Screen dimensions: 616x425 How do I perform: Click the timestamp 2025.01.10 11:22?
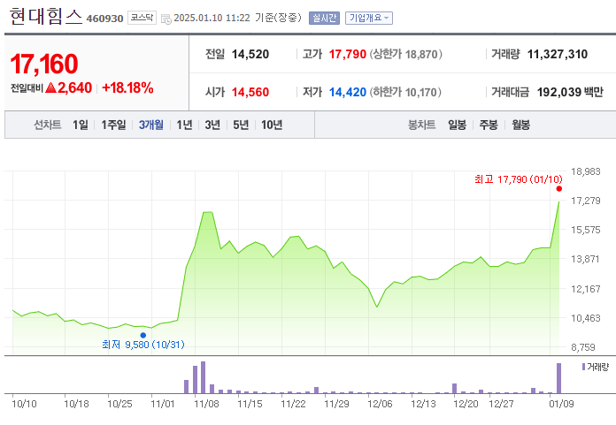(212, 18)
